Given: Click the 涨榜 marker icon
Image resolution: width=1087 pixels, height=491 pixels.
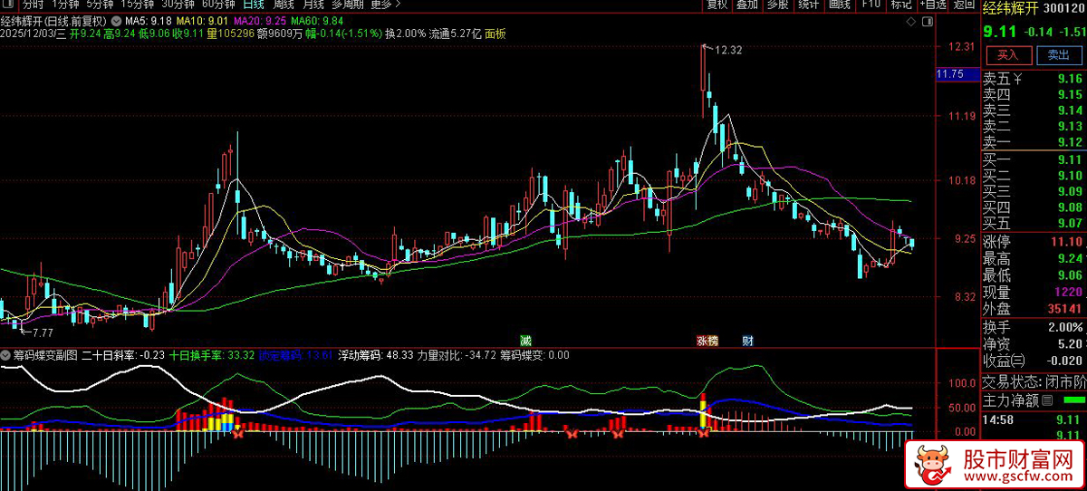Looking at the screenshot, I should [x=707, y=341].
